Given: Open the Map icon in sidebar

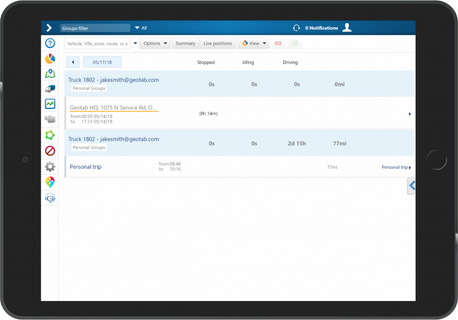Looking at the screenshot, I should 50,74.
